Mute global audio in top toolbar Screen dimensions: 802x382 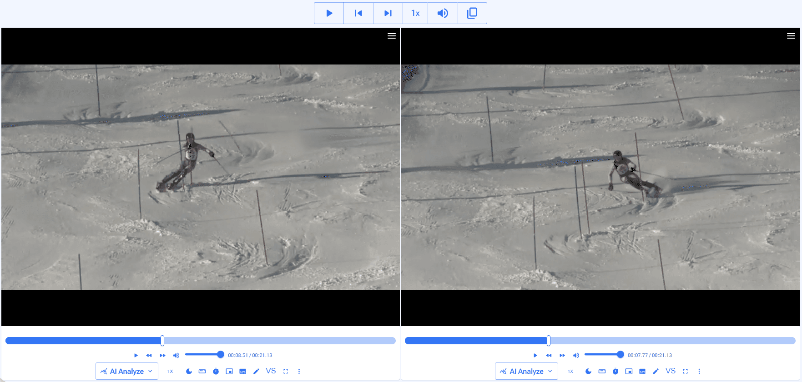click(443, 13)
